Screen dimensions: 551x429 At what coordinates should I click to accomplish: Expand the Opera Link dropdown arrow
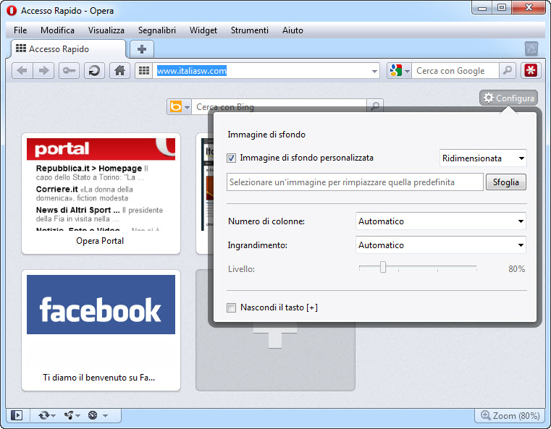(x=54, y=416)
